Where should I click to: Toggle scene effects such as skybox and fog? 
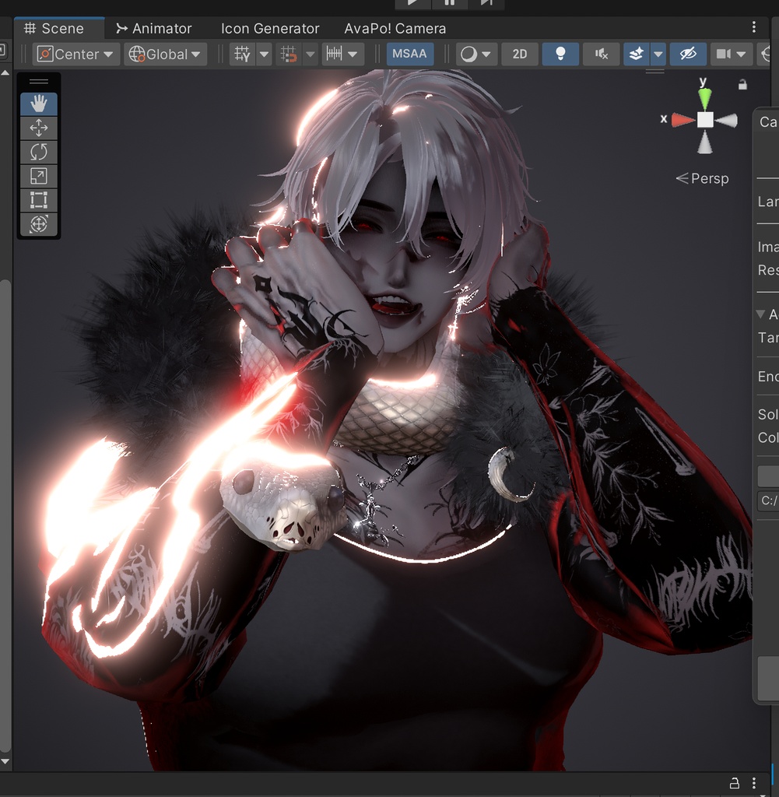point(637,54)
